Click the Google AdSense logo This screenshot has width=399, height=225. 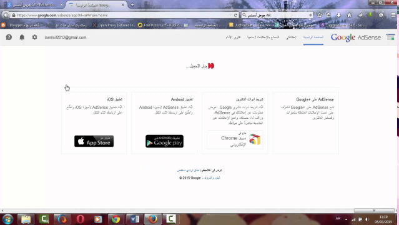click(x=356, y=37)
